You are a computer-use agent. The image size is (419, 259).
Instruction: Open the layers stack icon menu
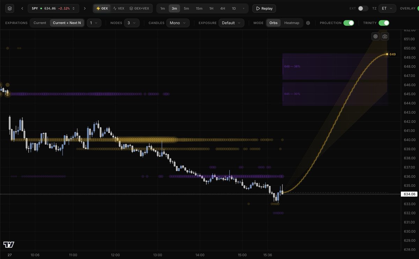coord(10,8)
